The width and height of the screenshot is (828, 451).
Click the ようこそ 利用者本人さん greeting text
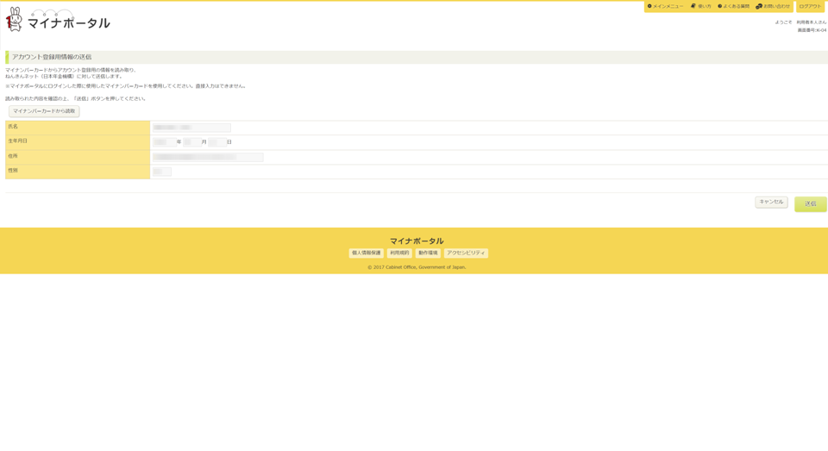(x=800, y=22)
